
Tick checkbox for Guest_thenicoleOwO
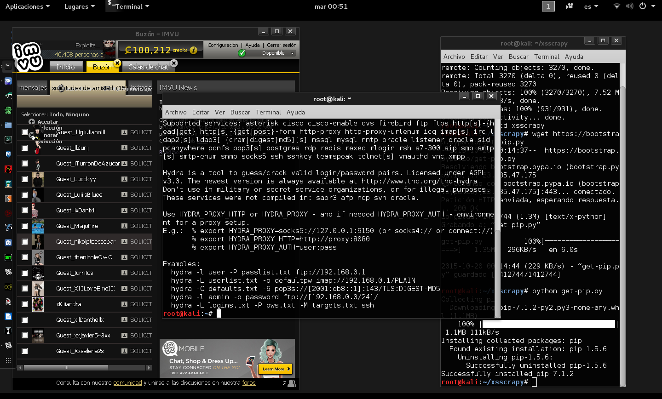tap(25, 257)
